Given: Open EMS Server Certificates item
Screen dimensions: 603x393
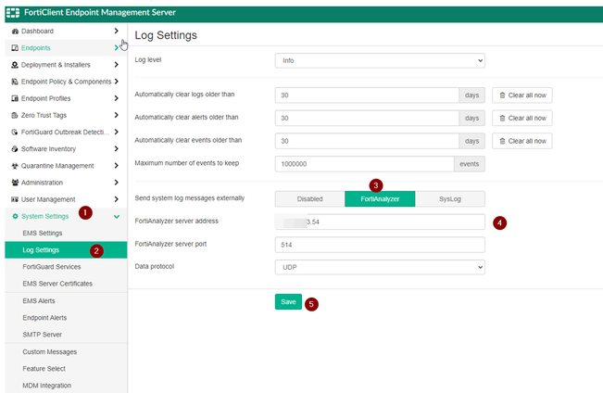Looking at the screenshot, I should [66, 284].
